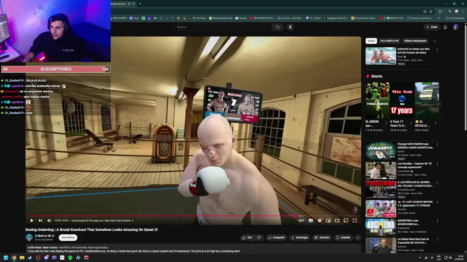
Task: Open the Chrome three-dot menu
Action: click(x=462, y=11)
